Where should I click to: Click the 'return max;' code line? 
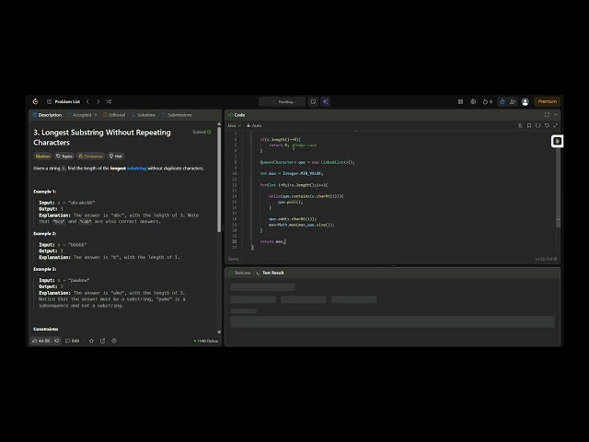coord(272,241)
